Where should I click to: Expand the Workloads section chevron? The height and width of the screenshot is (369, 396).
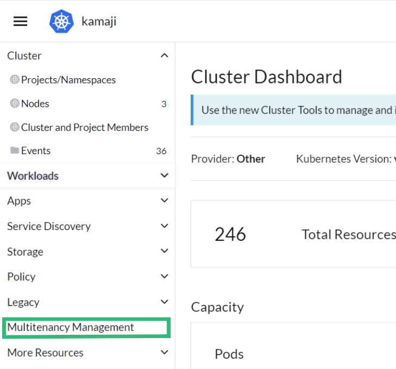pyautogui.click(x=165, y=176)
